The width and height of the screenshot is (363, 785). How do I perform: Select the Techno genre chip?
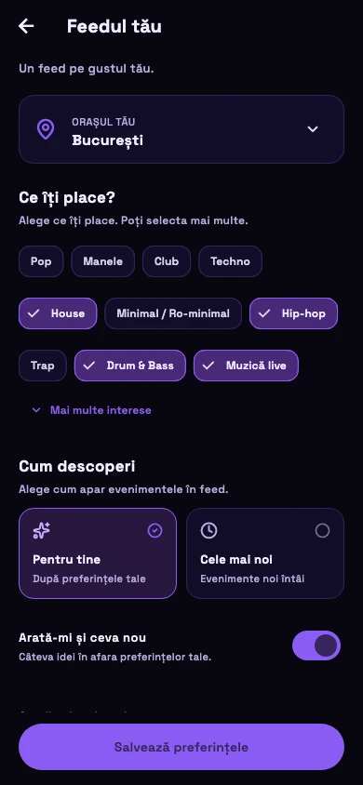(x=230, y=261)
